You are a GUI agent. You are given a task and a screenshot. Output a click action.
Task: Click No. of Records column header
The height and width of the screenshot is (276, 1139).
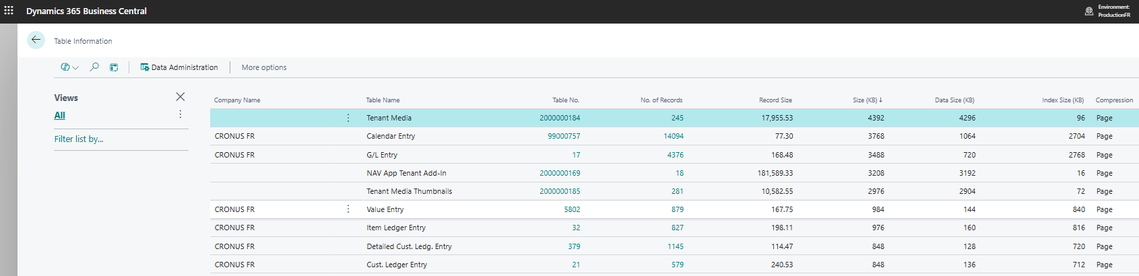661,100
